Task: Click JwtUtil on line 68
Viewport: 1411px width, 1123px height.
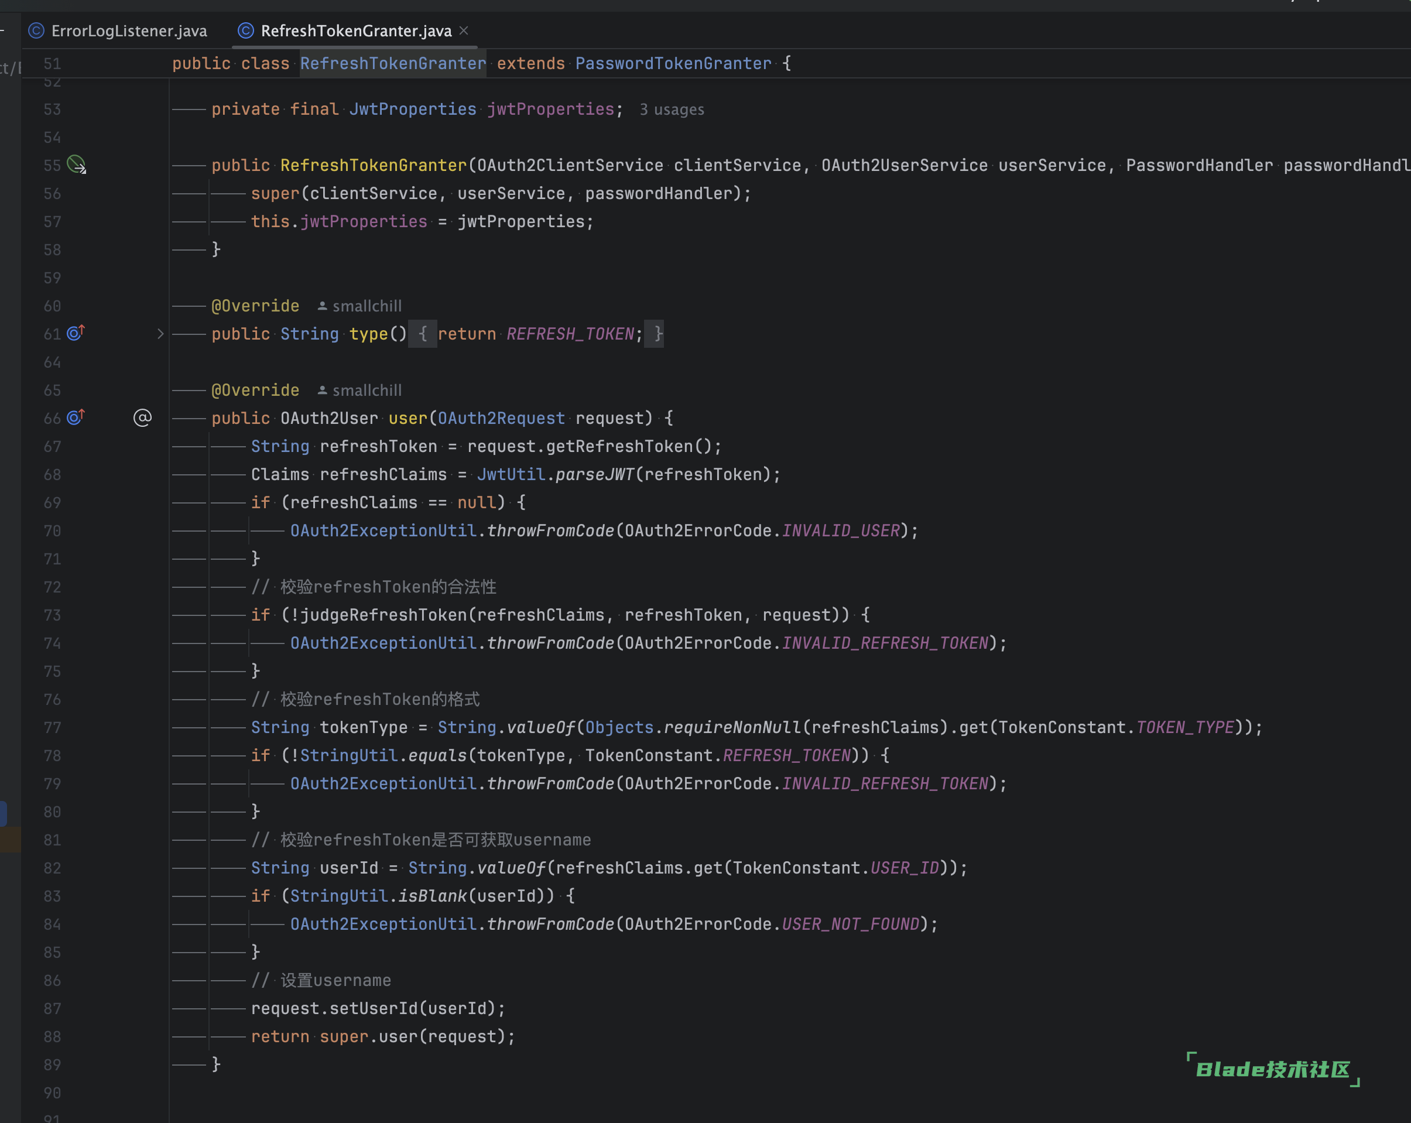Action: (511, 474)
